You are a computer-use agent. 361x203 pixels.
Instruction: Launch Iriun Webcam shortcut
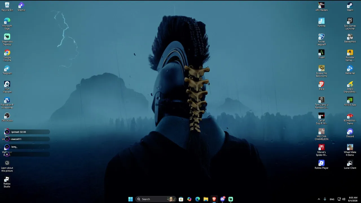pyautogui.click(x=7, y=87)
